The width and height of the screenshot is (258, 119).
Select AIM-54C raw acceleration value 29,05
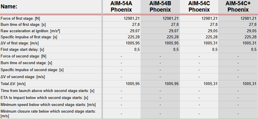point(213,31)
